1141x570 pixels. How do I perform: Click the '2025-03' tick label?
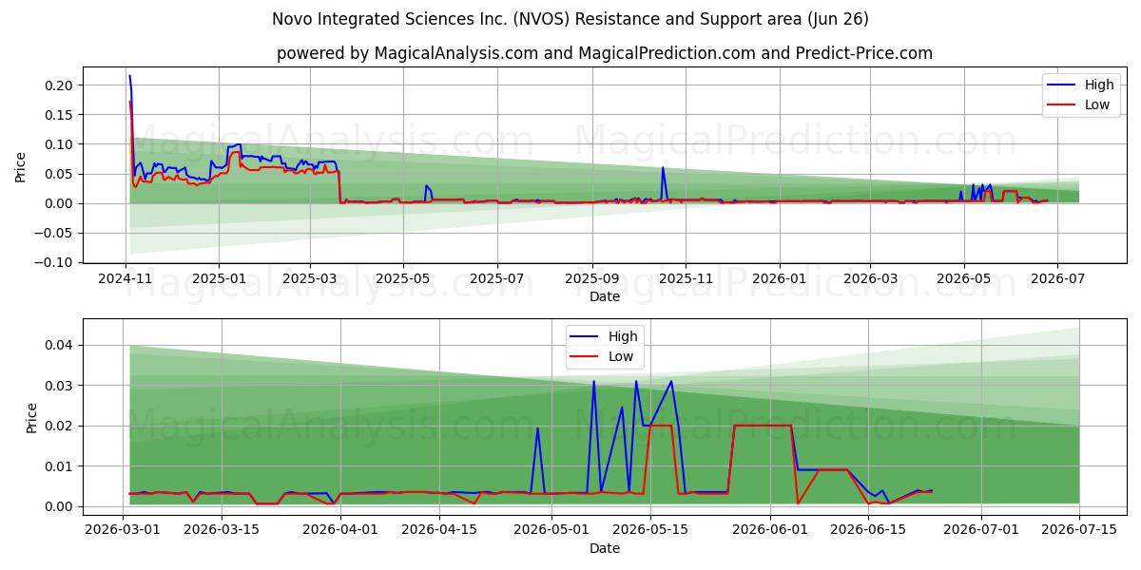(311, 278)
